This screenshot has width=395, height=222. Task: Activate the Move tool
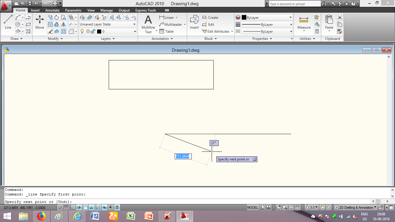pos(39,23)
